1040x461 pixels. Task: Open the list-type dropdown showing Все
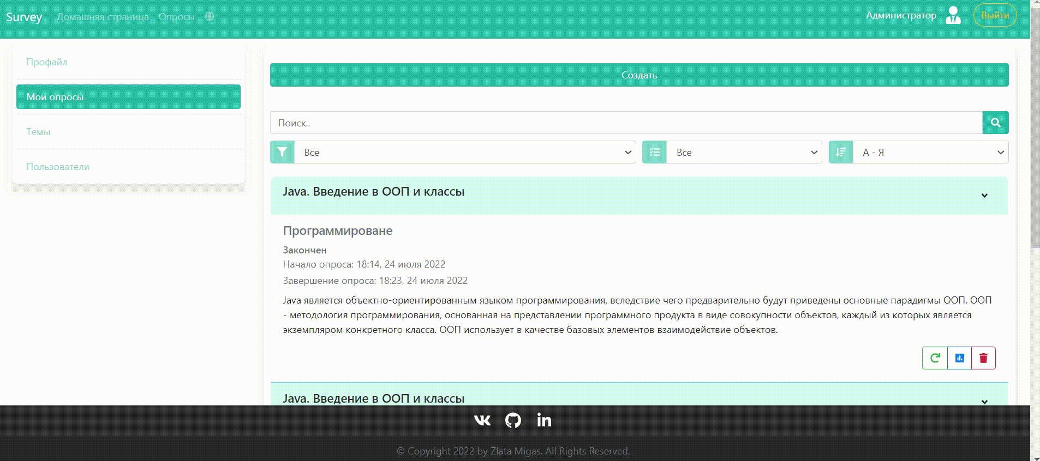(x=744, y=153)
